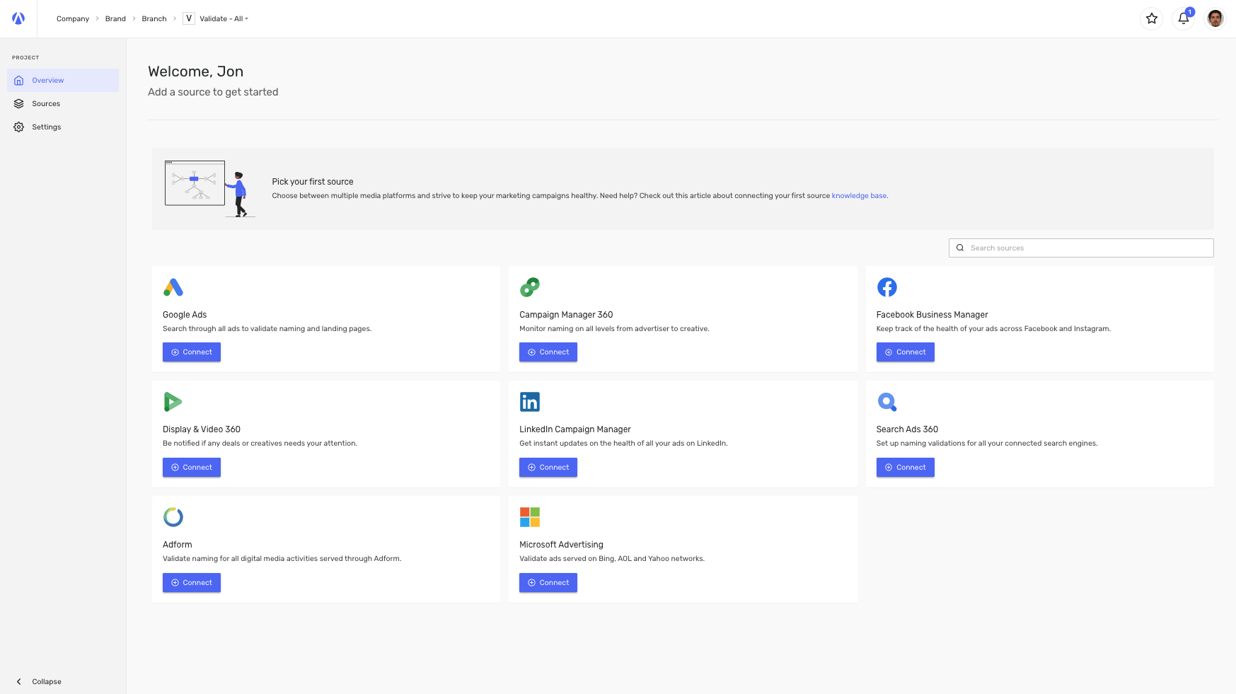Open the app logo in top-left corner
Screen dimensions: 1236x694
[18, 18]
